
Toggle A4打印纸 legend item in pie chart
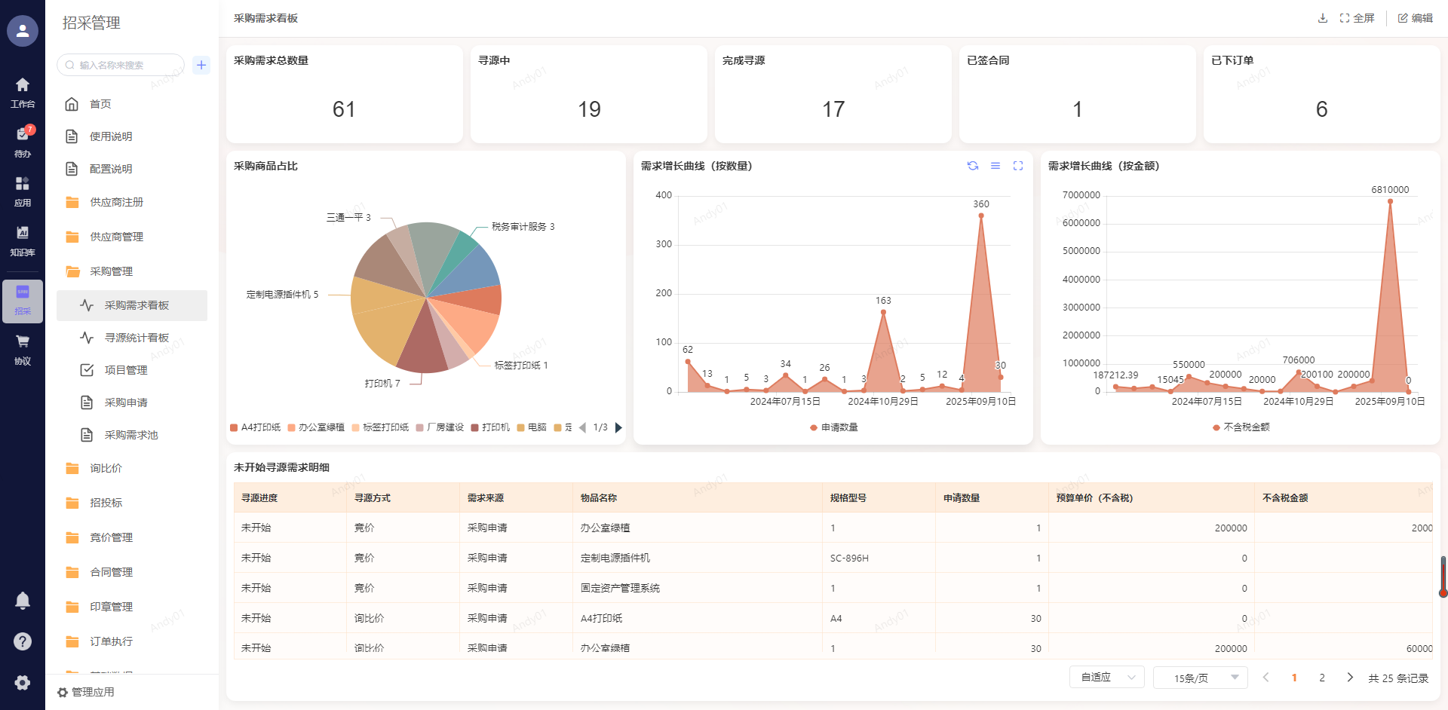tap(255, 427)
